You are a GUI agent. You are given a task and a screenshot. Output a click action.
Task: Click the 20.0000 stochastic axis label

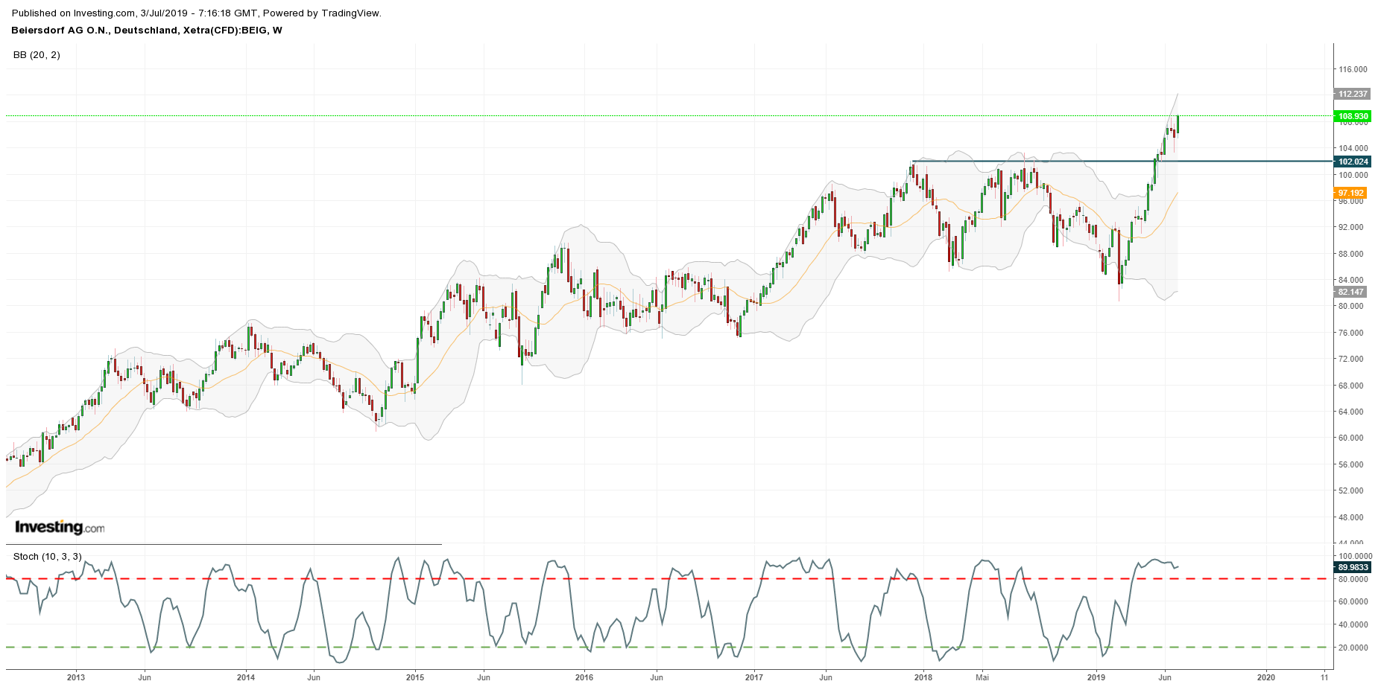[1353, 648]
